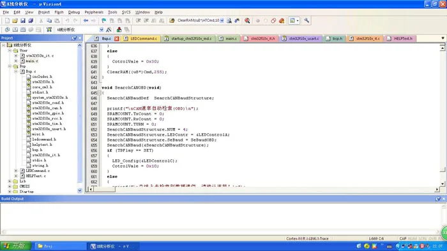Click the Open file folder icon
Image resolution: width=447 pixels, height=251 pixels.
[x=15, y=21]
